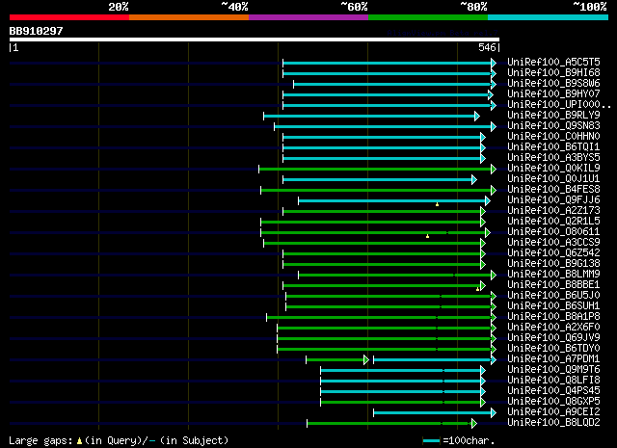
Task: Click the cyan ~100% identity legend segment
Action: click(548, 17)
